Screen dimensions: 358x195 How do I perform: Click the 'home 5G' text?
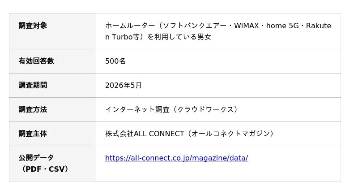coord(282,26)
